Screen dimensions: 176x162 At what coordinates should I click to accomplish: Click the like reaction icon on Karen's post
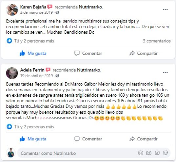(x=9, y=41)
